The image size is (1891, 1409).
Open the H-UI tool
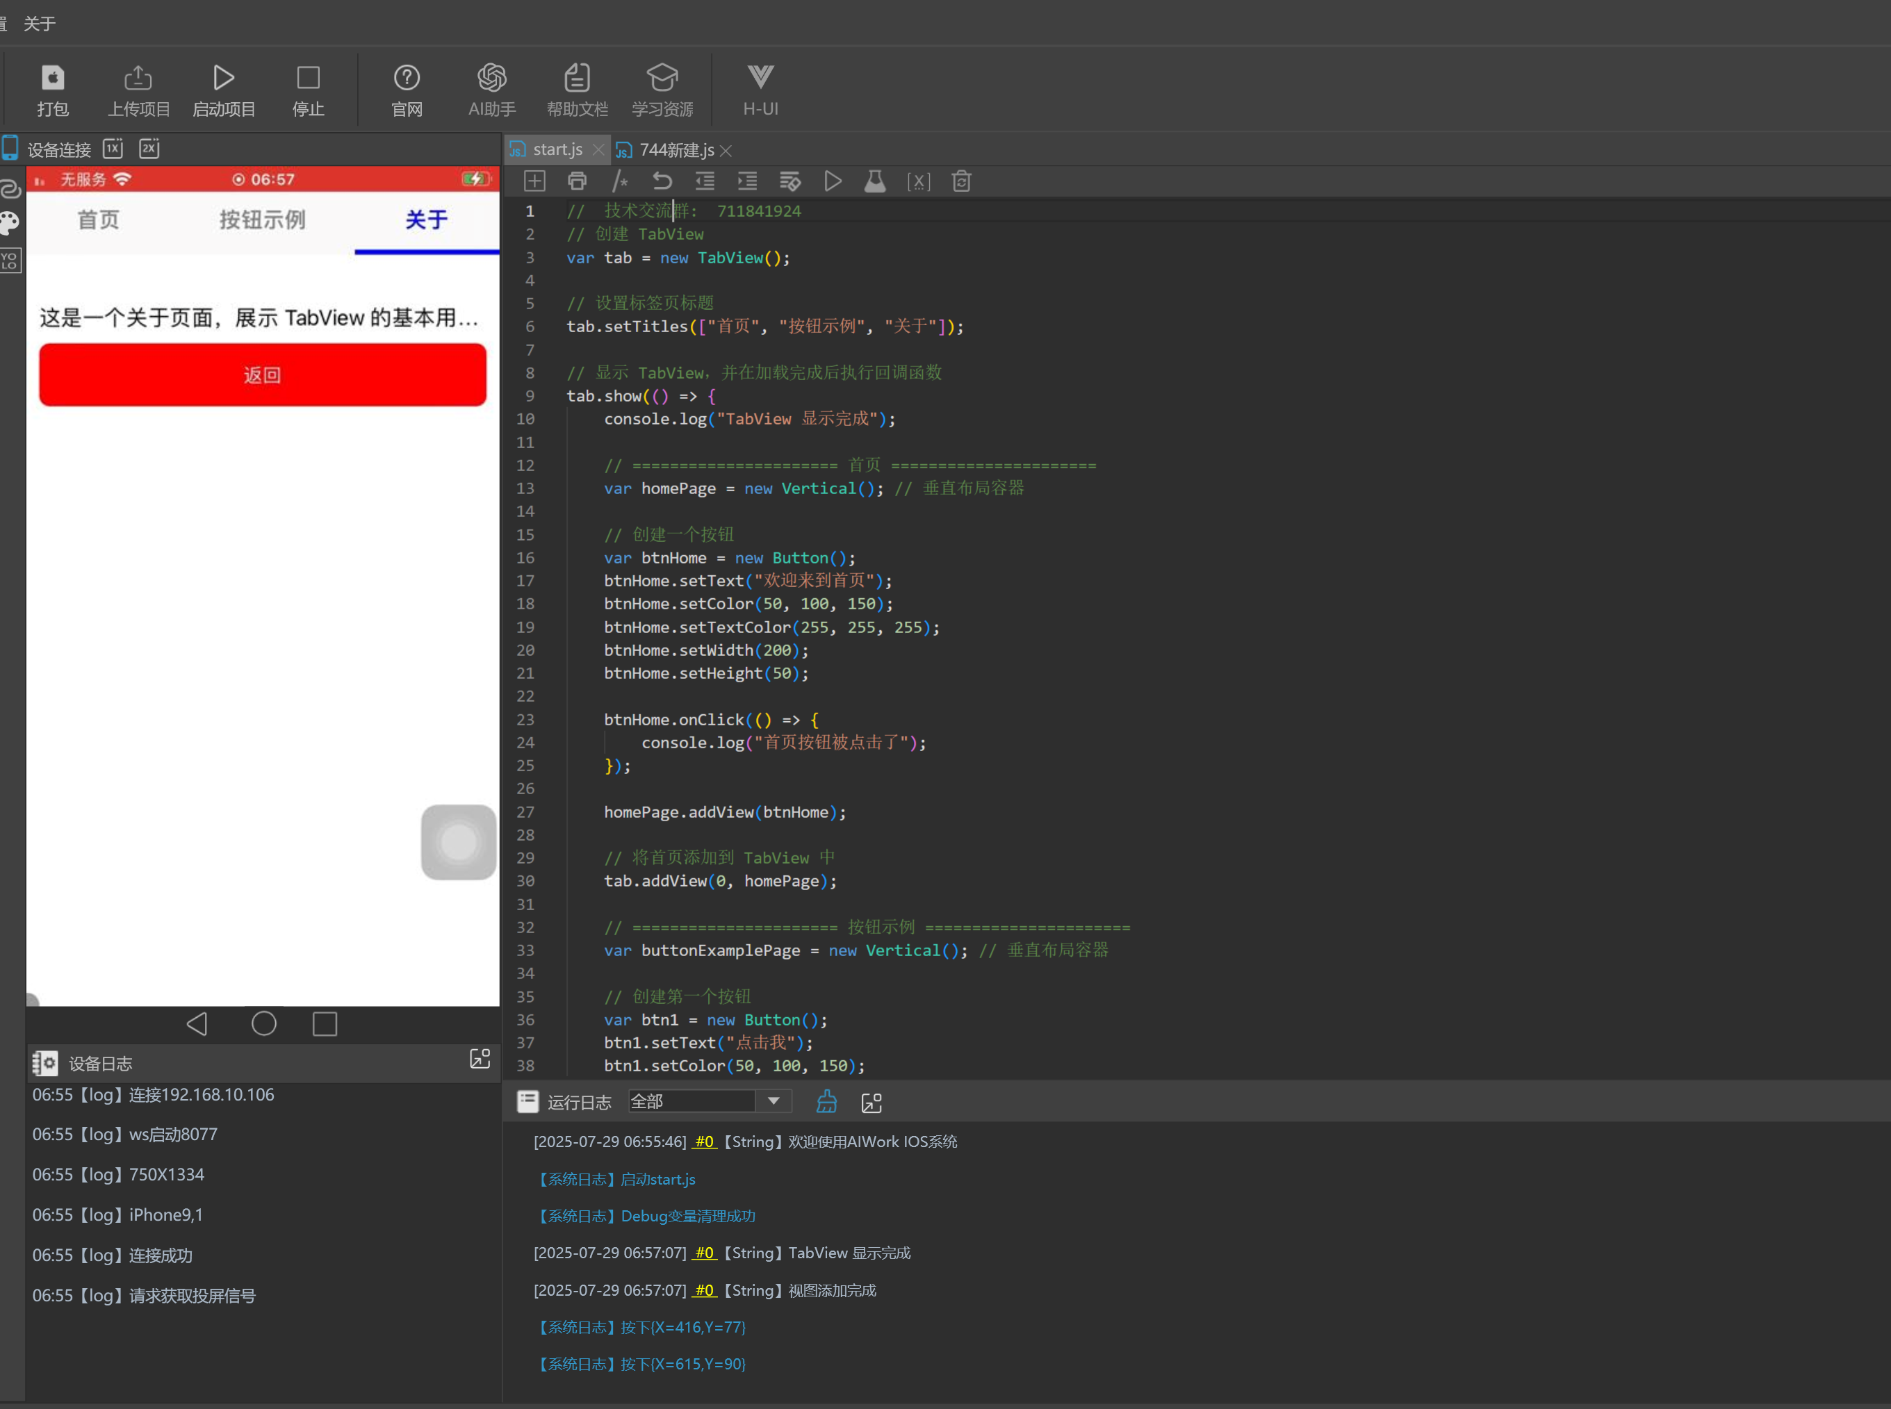pyautogui.click(x=761, y=90)
